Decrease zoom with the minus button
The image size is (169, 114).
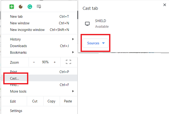[34, 62]
